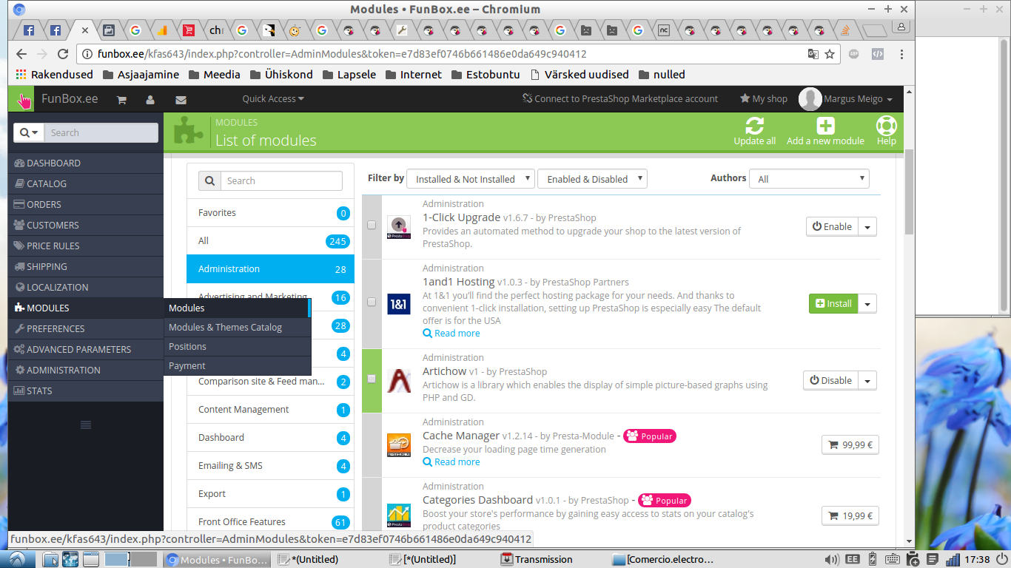Screen dimensions: 1011x568
Task: Open the My shop link
Action: point(764,99)
